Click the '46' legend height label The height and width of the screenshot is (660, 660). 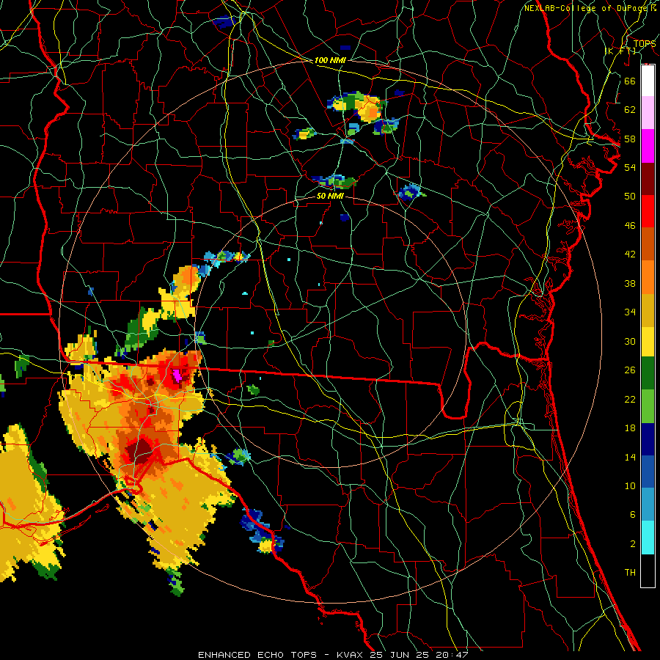(630, 225)
